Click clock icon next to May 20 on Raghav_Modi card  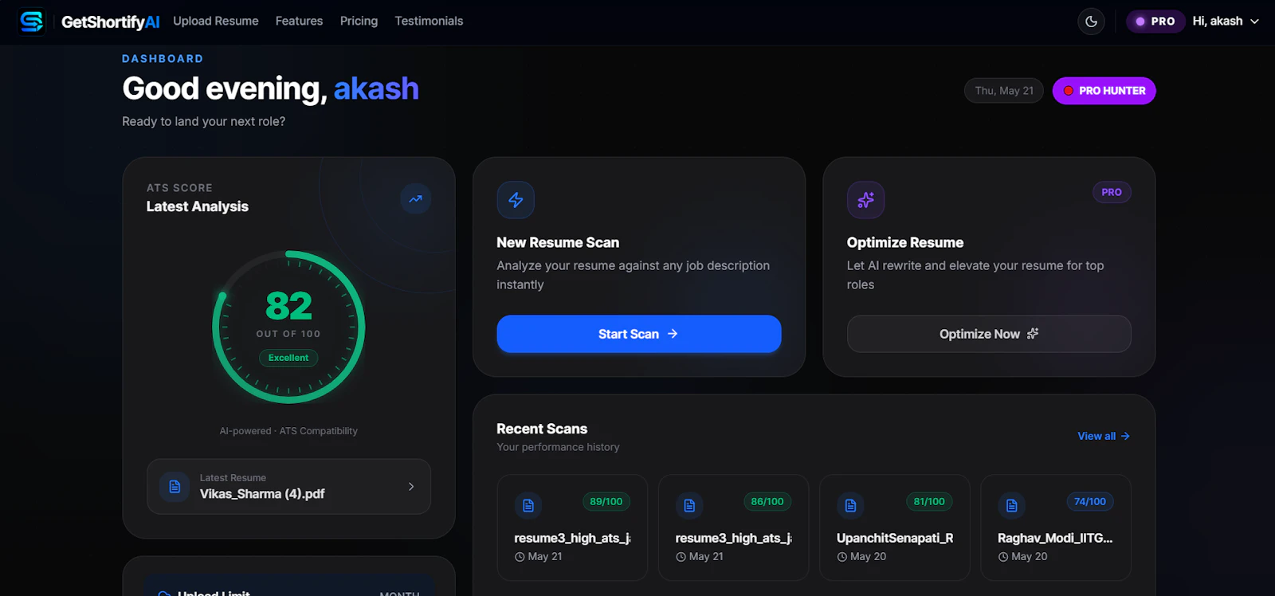click(1003, 557)
